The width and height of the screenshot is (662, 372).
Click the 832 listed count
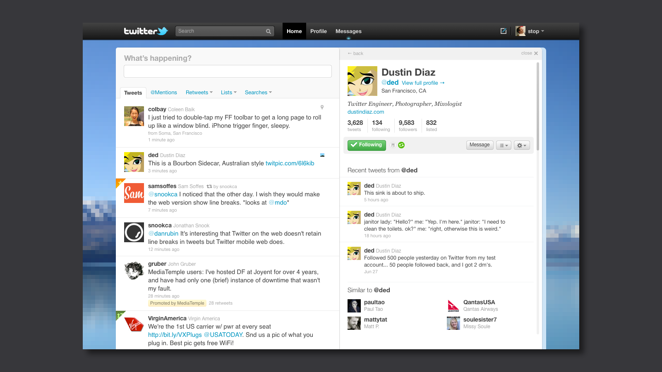click(431, 126)
